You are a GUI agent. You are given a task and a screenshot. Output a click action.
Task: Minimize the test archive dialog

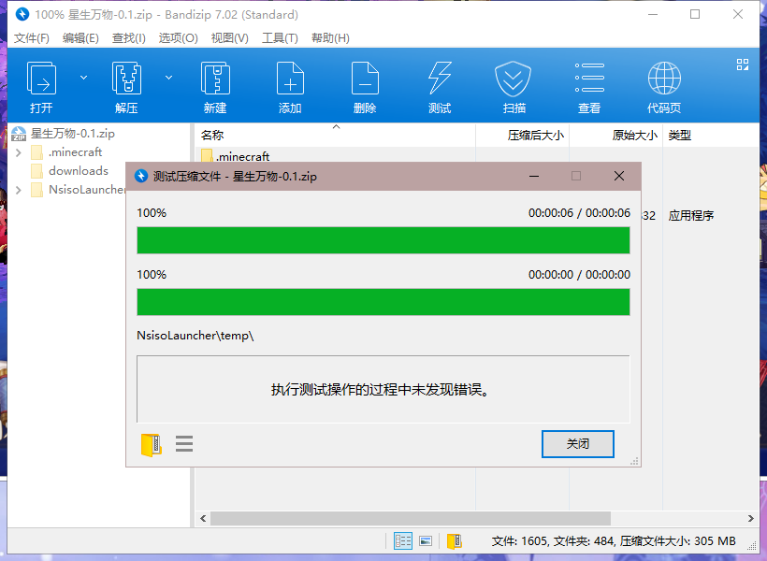point(534,176)
